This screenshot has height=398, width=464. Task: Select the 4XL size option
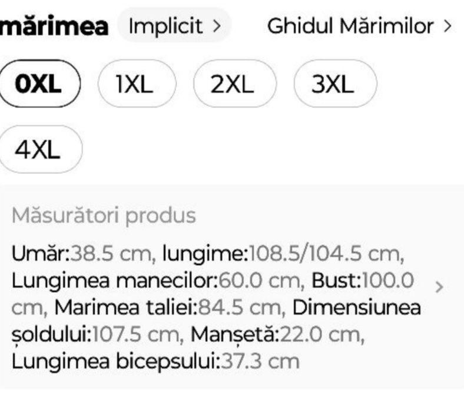click(39, 151)
